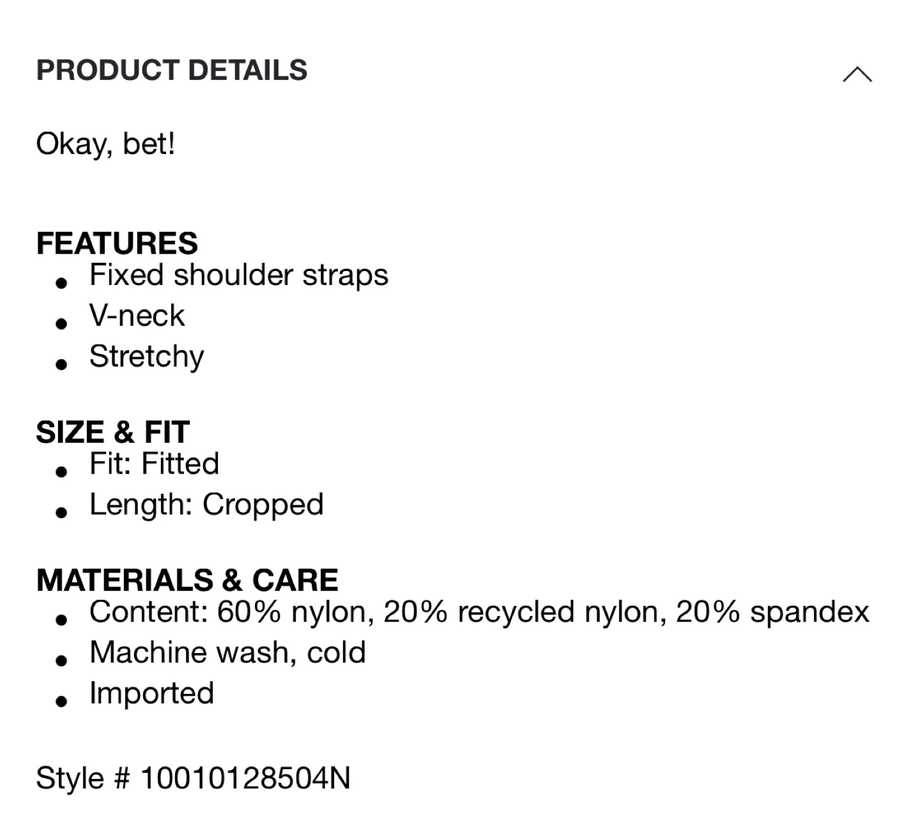Click the 'Fixed shoulder straps' feature
Image resolution: width=920 pixels, height=830 pixels.
(238, 275)
